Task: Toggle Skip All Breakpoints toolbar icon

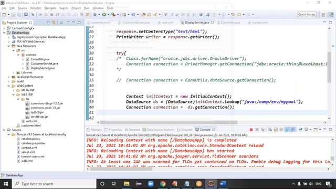Action: pos(33,14)
